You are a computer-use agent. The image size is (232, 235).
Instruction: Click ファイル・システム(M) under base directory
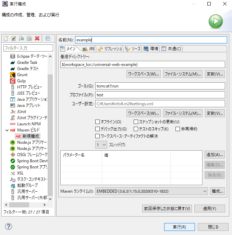pos(183,74)
